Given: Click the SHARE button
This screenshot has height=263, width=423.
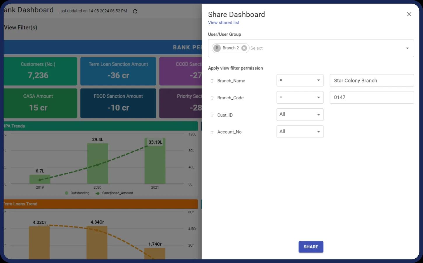Looking at the screenshot, I should tap(311, 247).
